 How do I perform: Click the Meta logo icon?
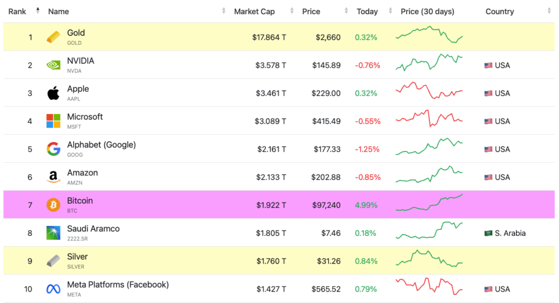[x=53, y=289]
